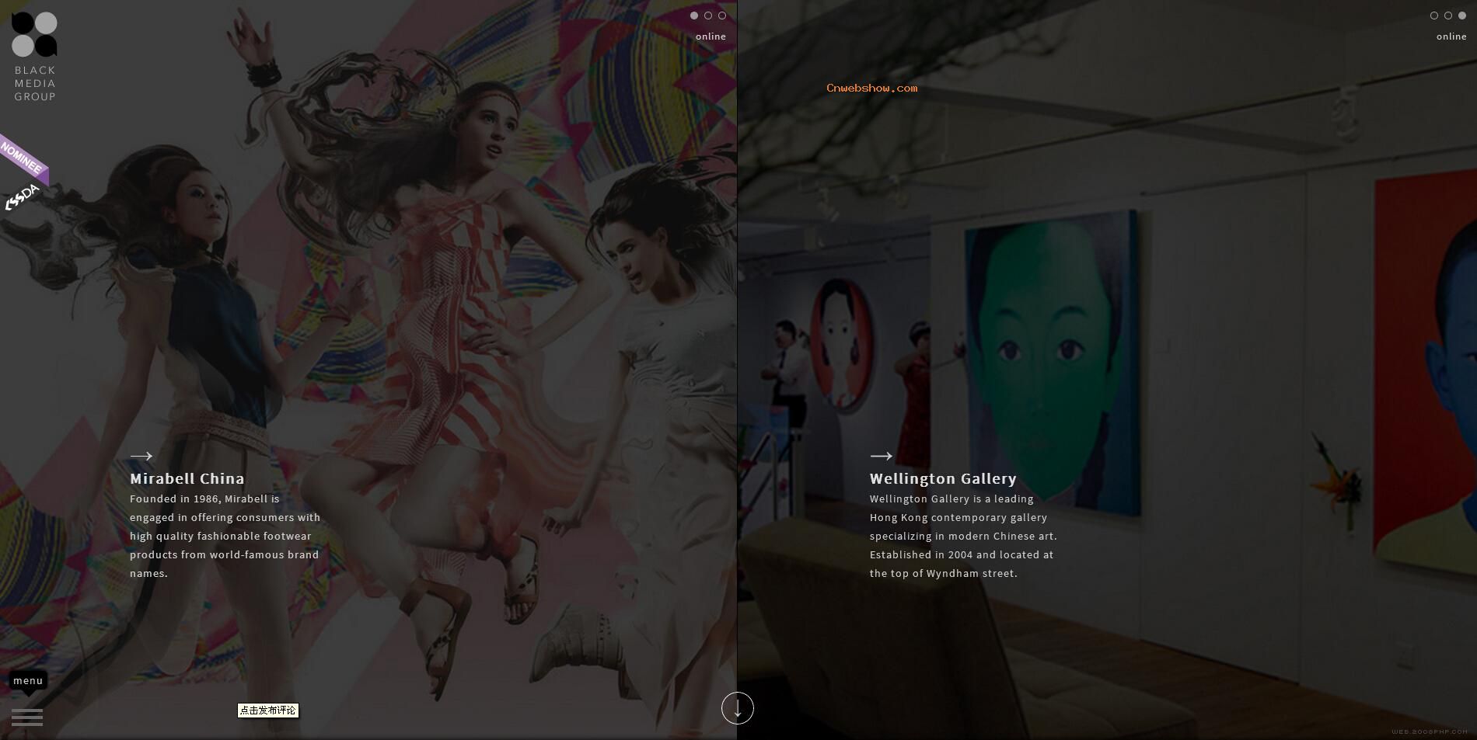
Task: Open the CSSDA Nominee ribbon
Action: 23,172
